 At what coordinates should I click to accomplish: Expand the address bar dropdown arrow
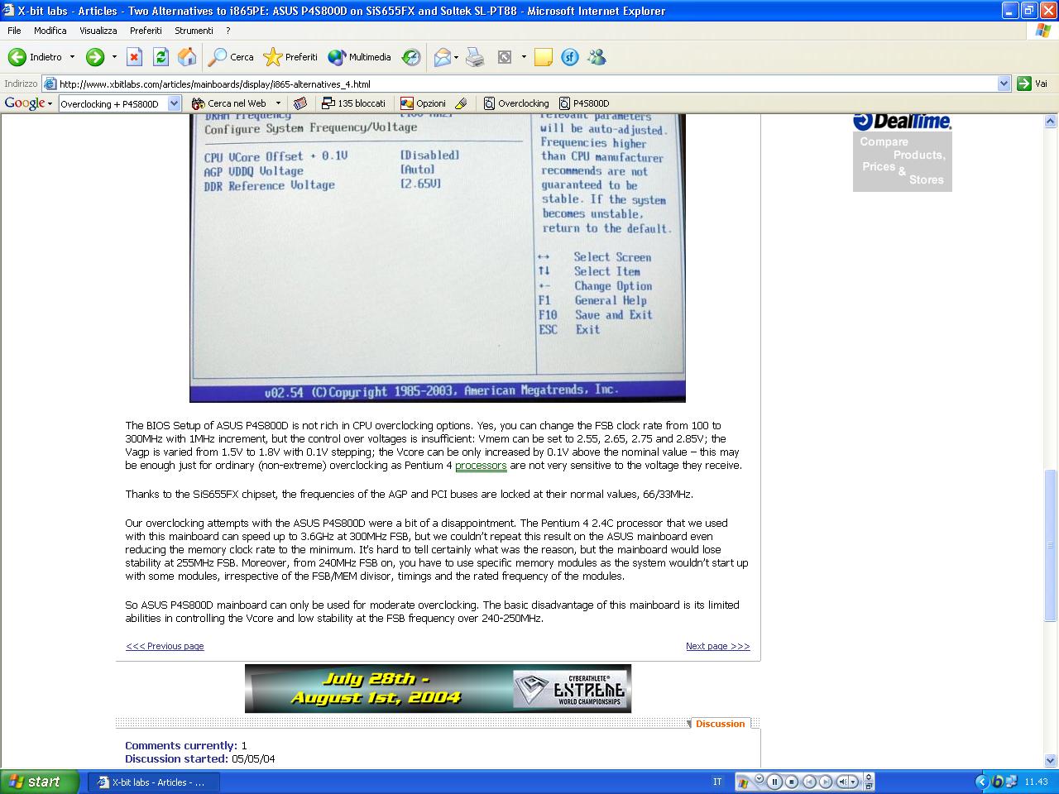pos(1004,84)
